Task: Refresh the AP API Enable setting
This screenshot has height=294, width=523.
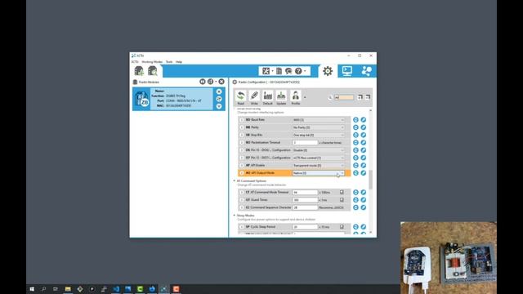Action: tap(355, 165)
